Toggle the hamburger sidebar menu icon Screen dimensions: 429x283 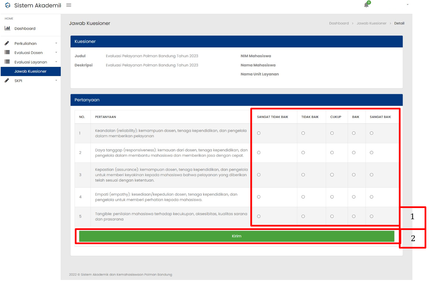point(69,5)
